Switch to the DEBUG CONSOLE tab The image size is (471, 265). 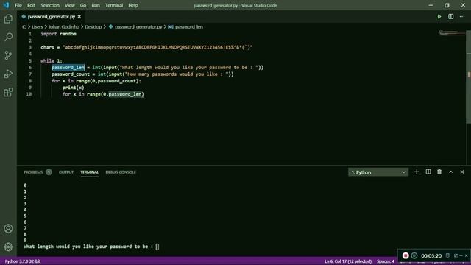pos(121,172)
